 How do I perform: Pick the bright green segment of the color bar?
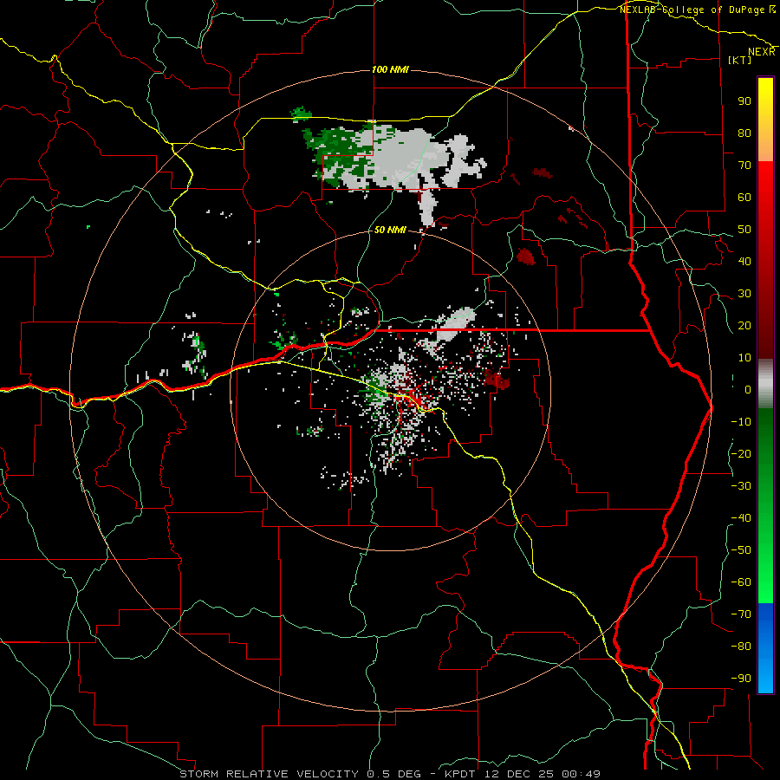click(x=765, y=572)
